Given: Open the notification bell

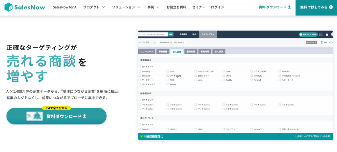Looking at the screenshot, I should tap(327, 34).
